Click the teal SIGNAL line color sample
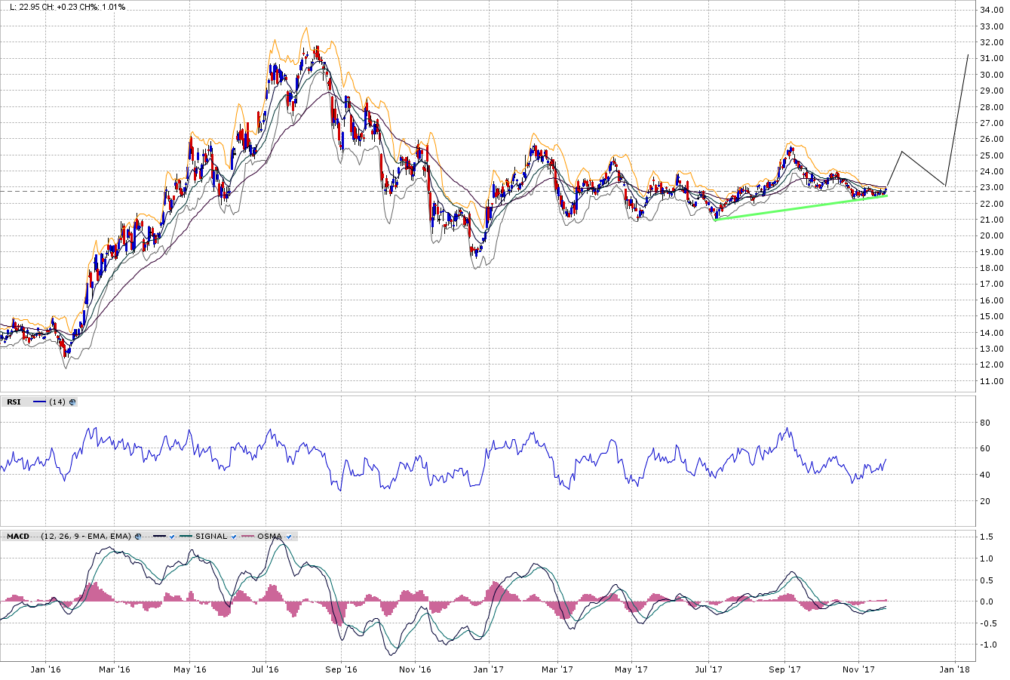The width and height of the screenshot is (1010, 680). 186,537
